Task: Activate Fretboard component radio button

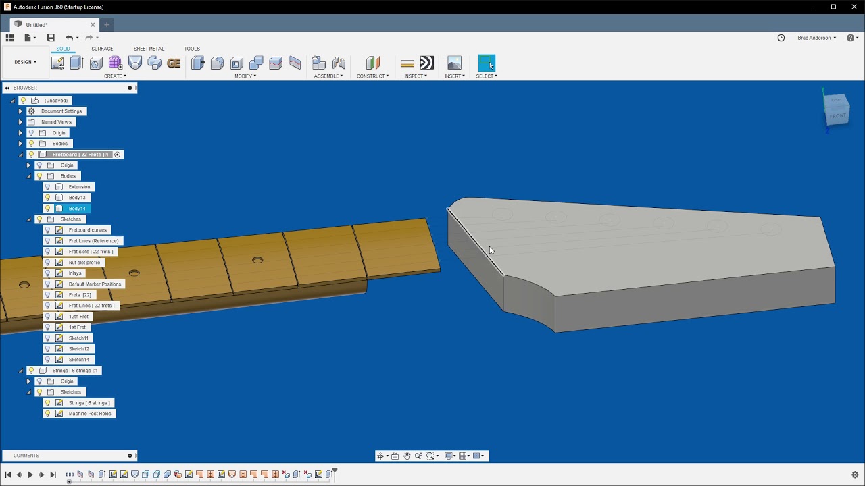Action: pos(117,155)
